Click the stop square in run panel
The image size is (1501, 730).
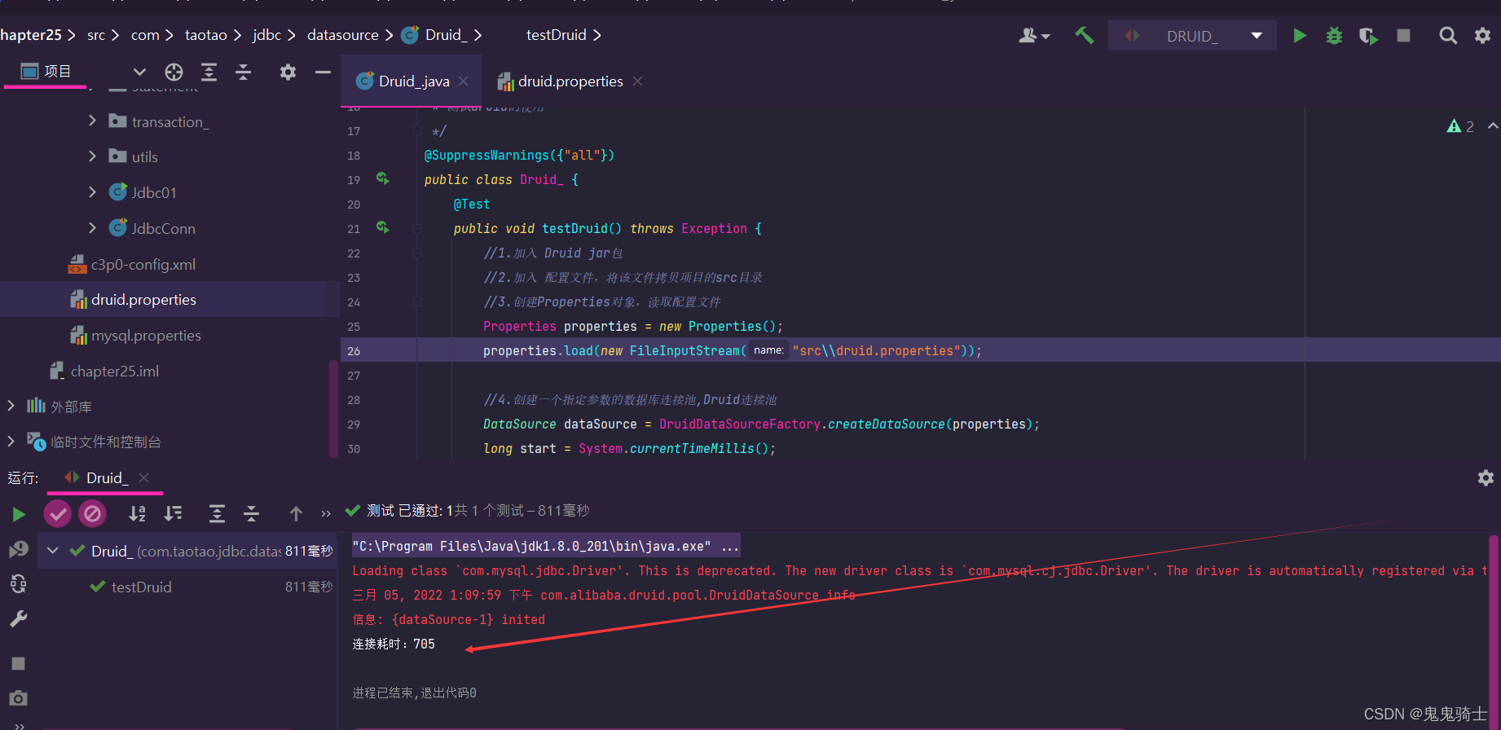19,663
